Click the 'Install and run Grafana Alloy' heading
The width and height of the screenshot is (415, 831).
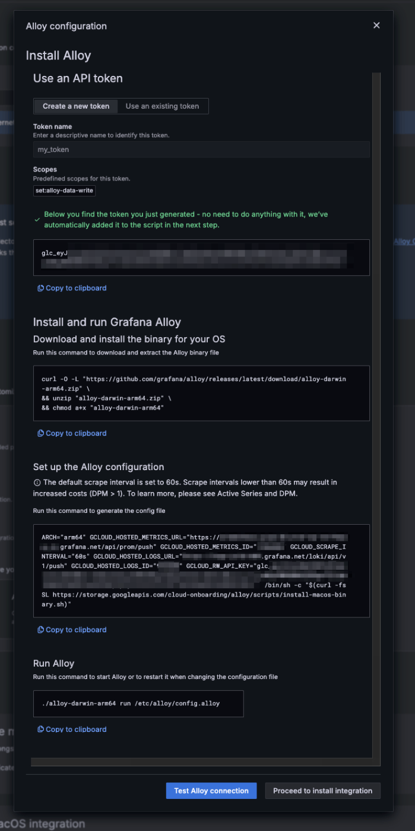click(107, 322)
